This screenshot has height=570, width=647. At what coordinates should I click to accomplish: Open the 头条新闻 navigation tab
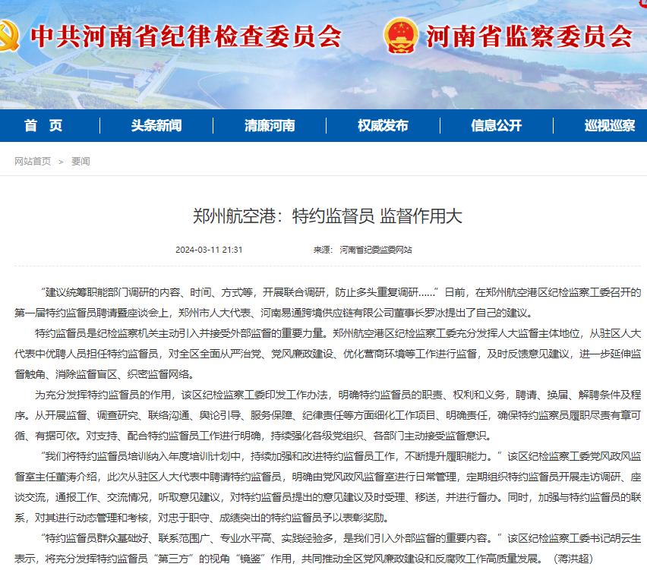(156, 126)
